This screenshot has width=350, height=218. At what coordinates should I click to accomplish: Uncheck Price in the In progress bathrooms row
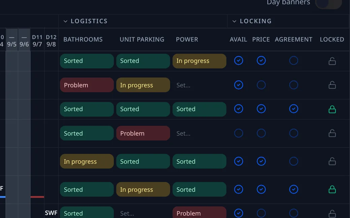261,161
